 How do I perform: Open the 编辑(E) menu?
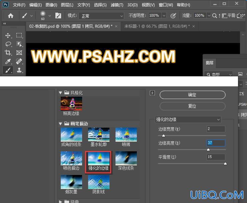point(35,5)
